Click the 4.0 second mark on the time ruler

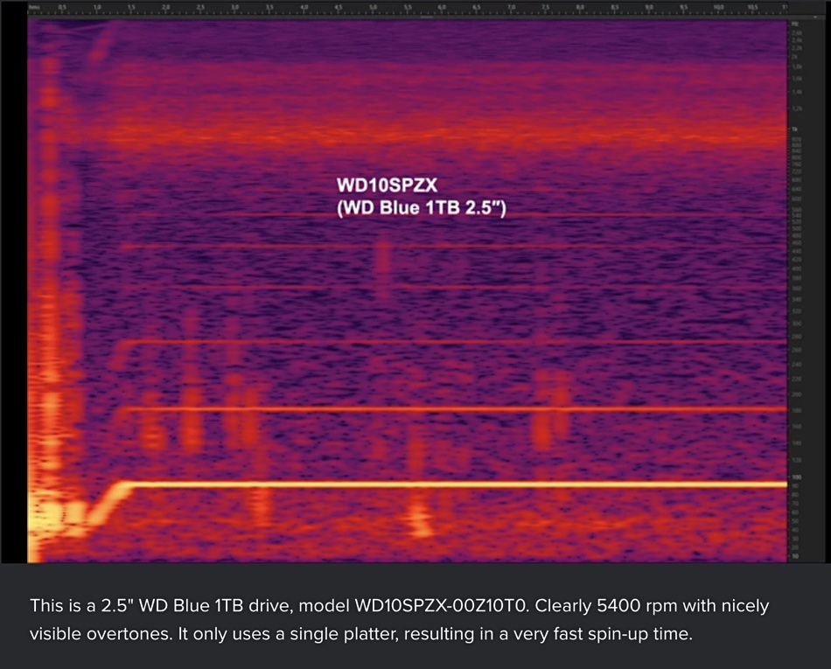[304, 7]
